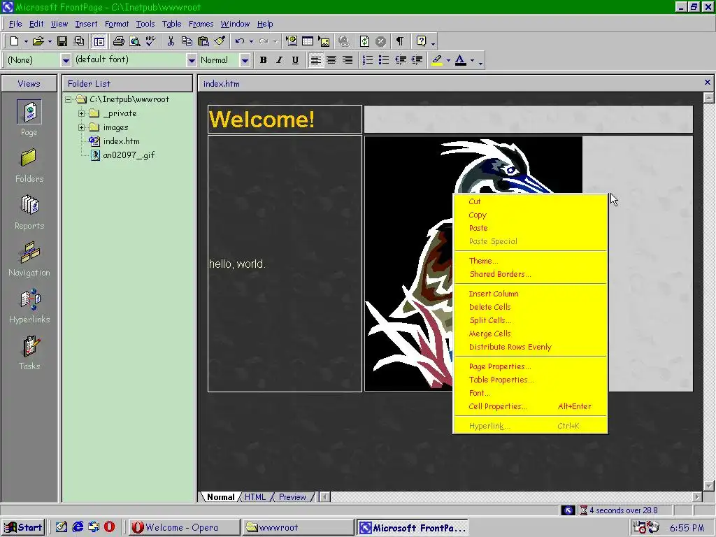Open the Table menu

tap(172, 24)
